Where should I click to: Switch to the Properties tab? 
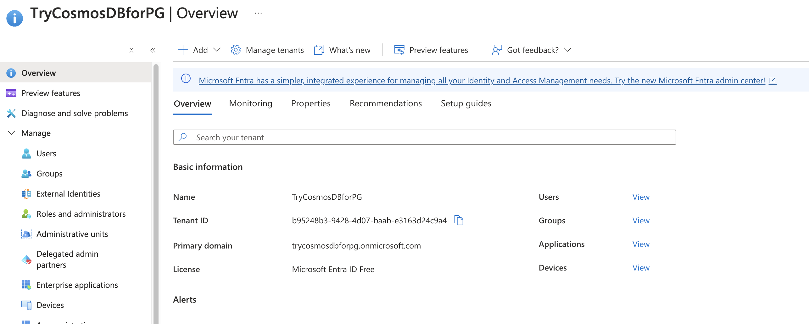(x=311, y=103)
